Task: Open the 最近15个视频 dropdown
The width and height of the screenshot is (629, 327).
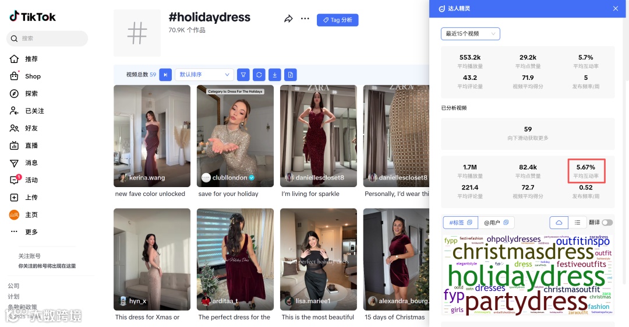Action: tap(470, 34)
